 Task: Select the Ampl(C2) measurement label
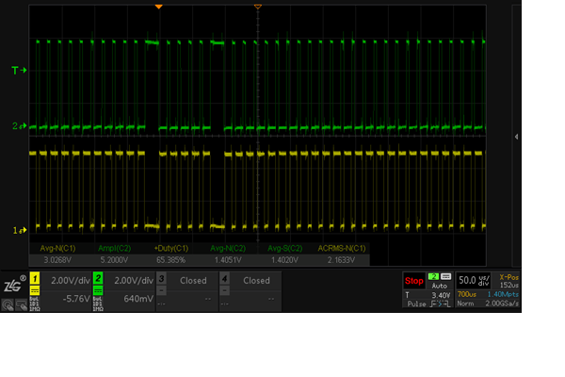point(114,248)
